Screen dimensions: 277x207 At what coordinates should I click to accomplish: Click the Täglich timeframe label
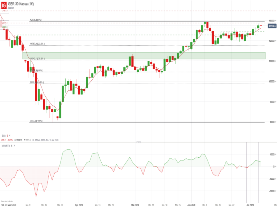click(x=11, y=8)
